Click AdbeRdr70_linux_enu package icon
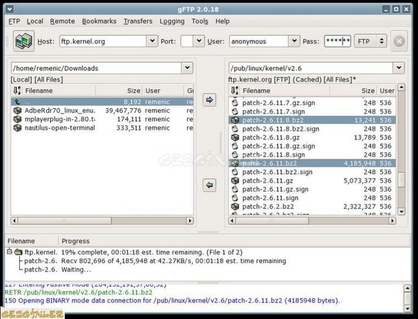Viewport: 418px width, 319px height. pyautogui.click(x=18, y=110)
